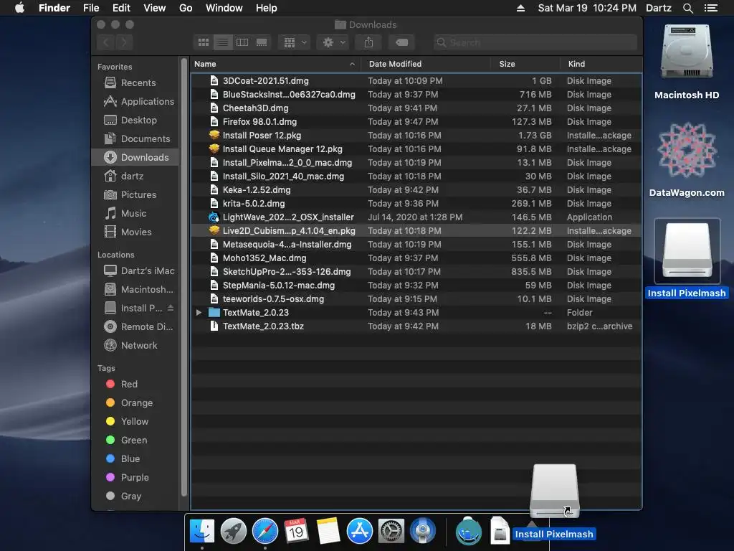Open the Edit menu
This screenshot has width=734, height=551.
pyautogui.click(x=121, y=8)
